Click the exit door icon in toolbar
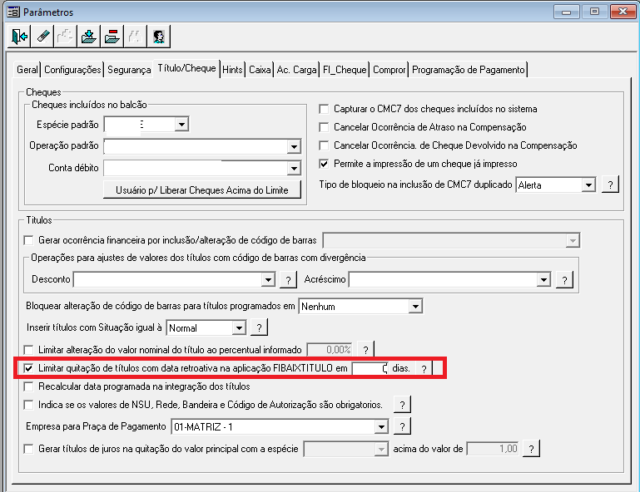This screenshot has height=492, width=640. 19,37
